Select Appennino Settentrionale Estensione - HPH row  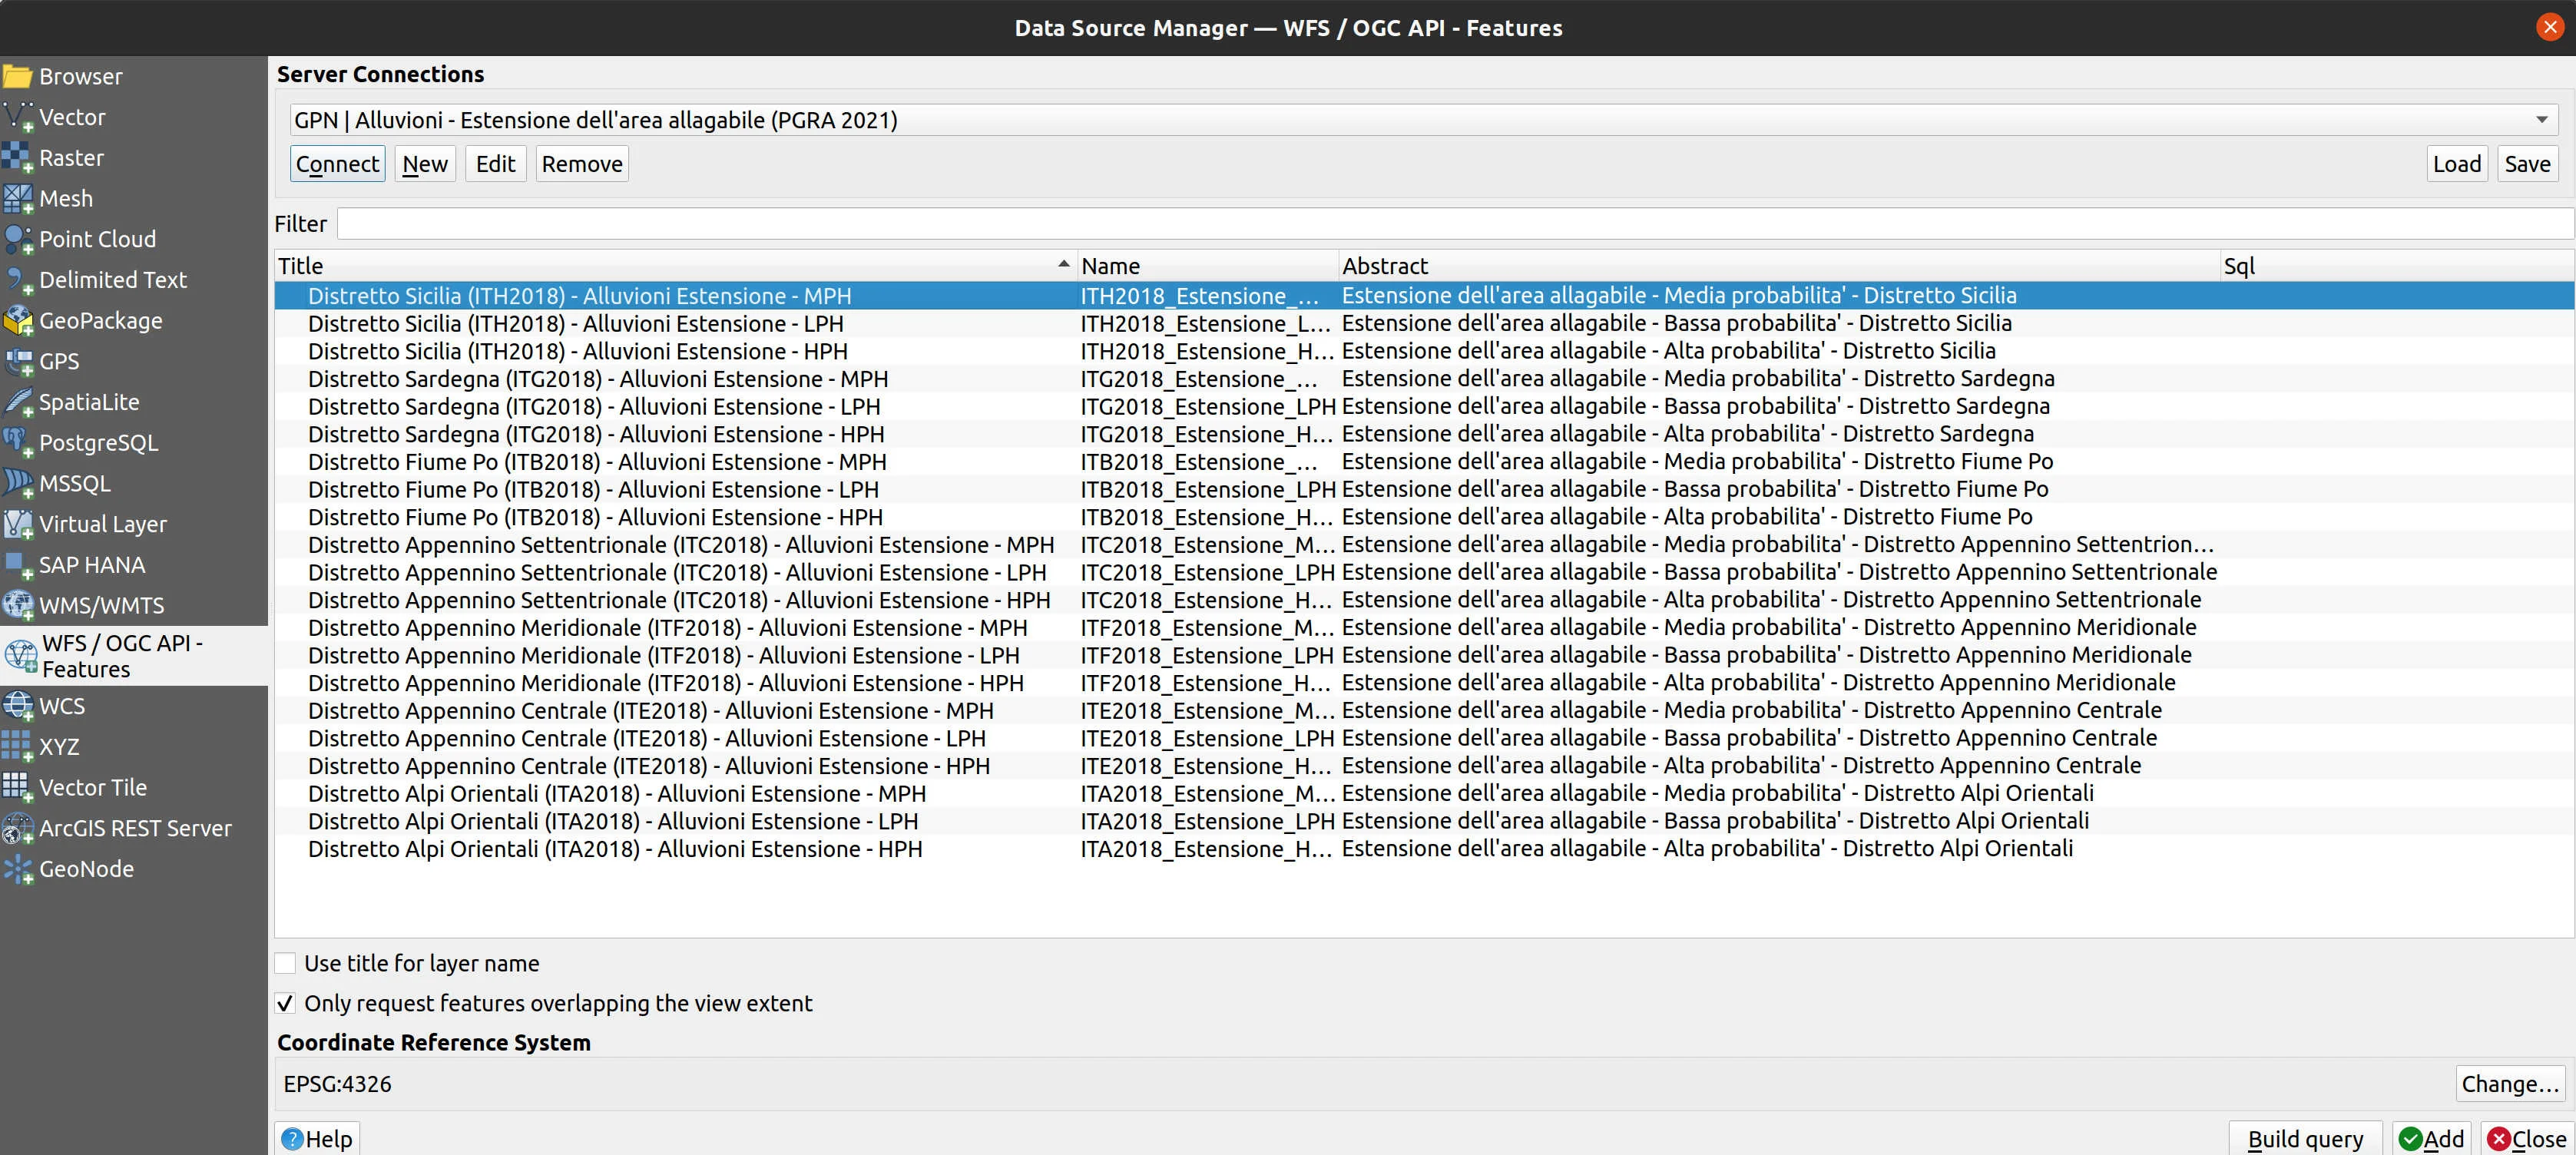tap(1424, 600)
